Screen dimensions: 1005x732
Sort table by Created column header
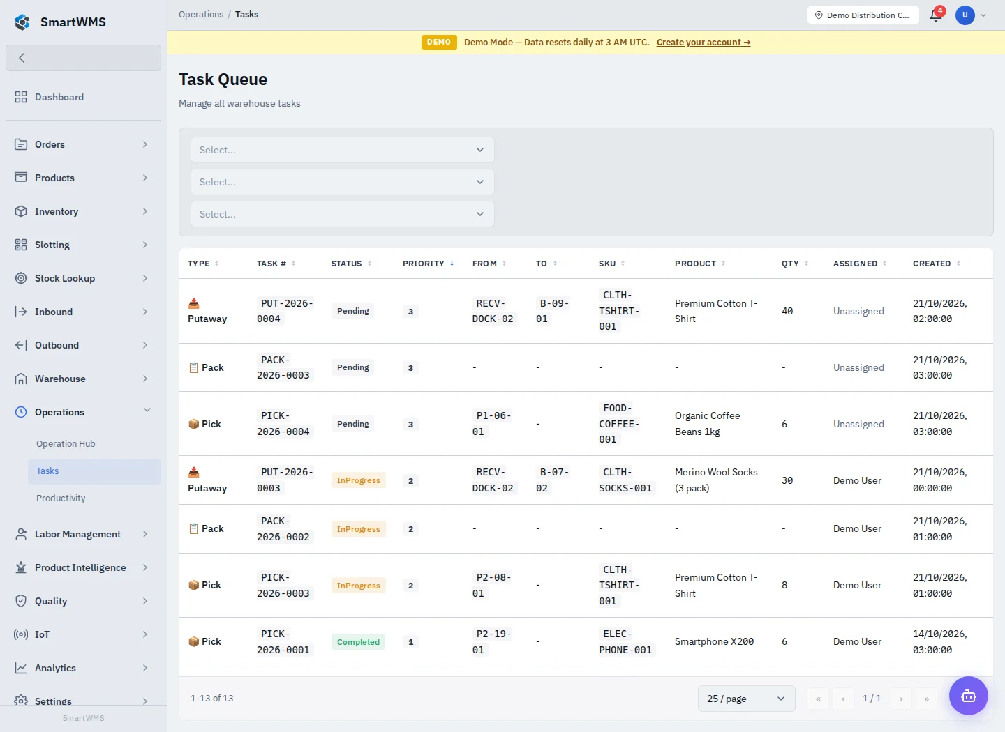point(936,264)
